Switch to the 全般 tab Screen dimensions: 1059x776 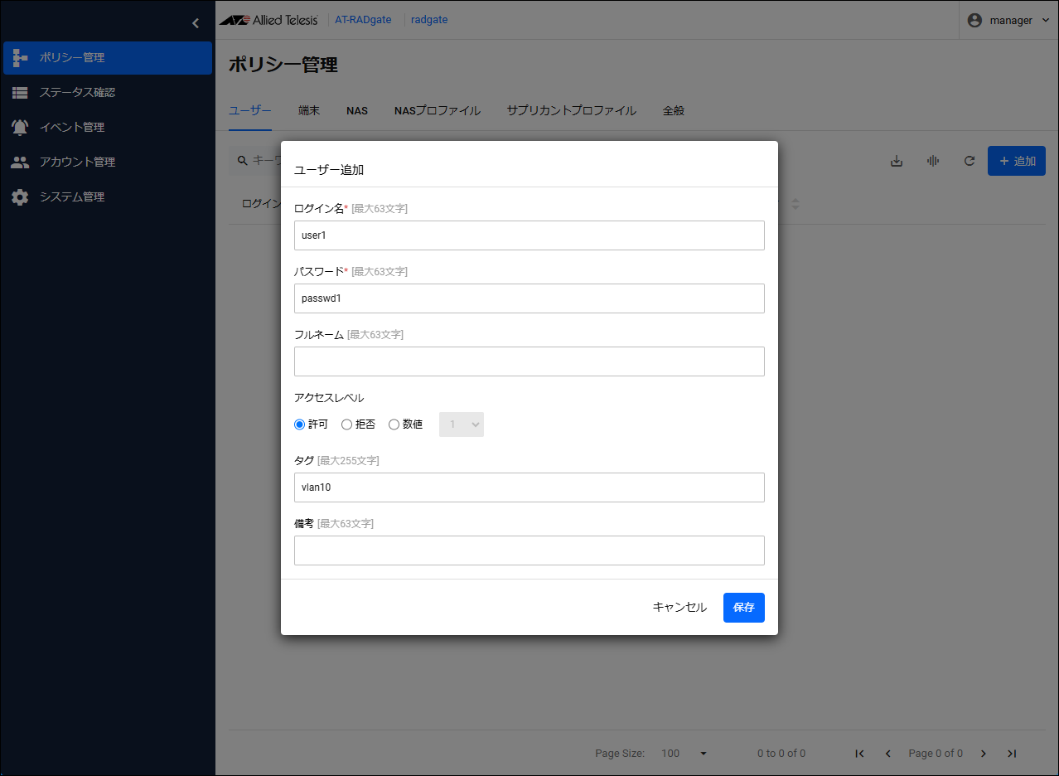[674, 110]
